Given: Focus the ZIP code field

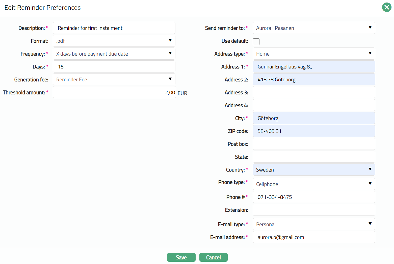Looking at the screenshot, I should pyautogui.click(x=313, y=131).
